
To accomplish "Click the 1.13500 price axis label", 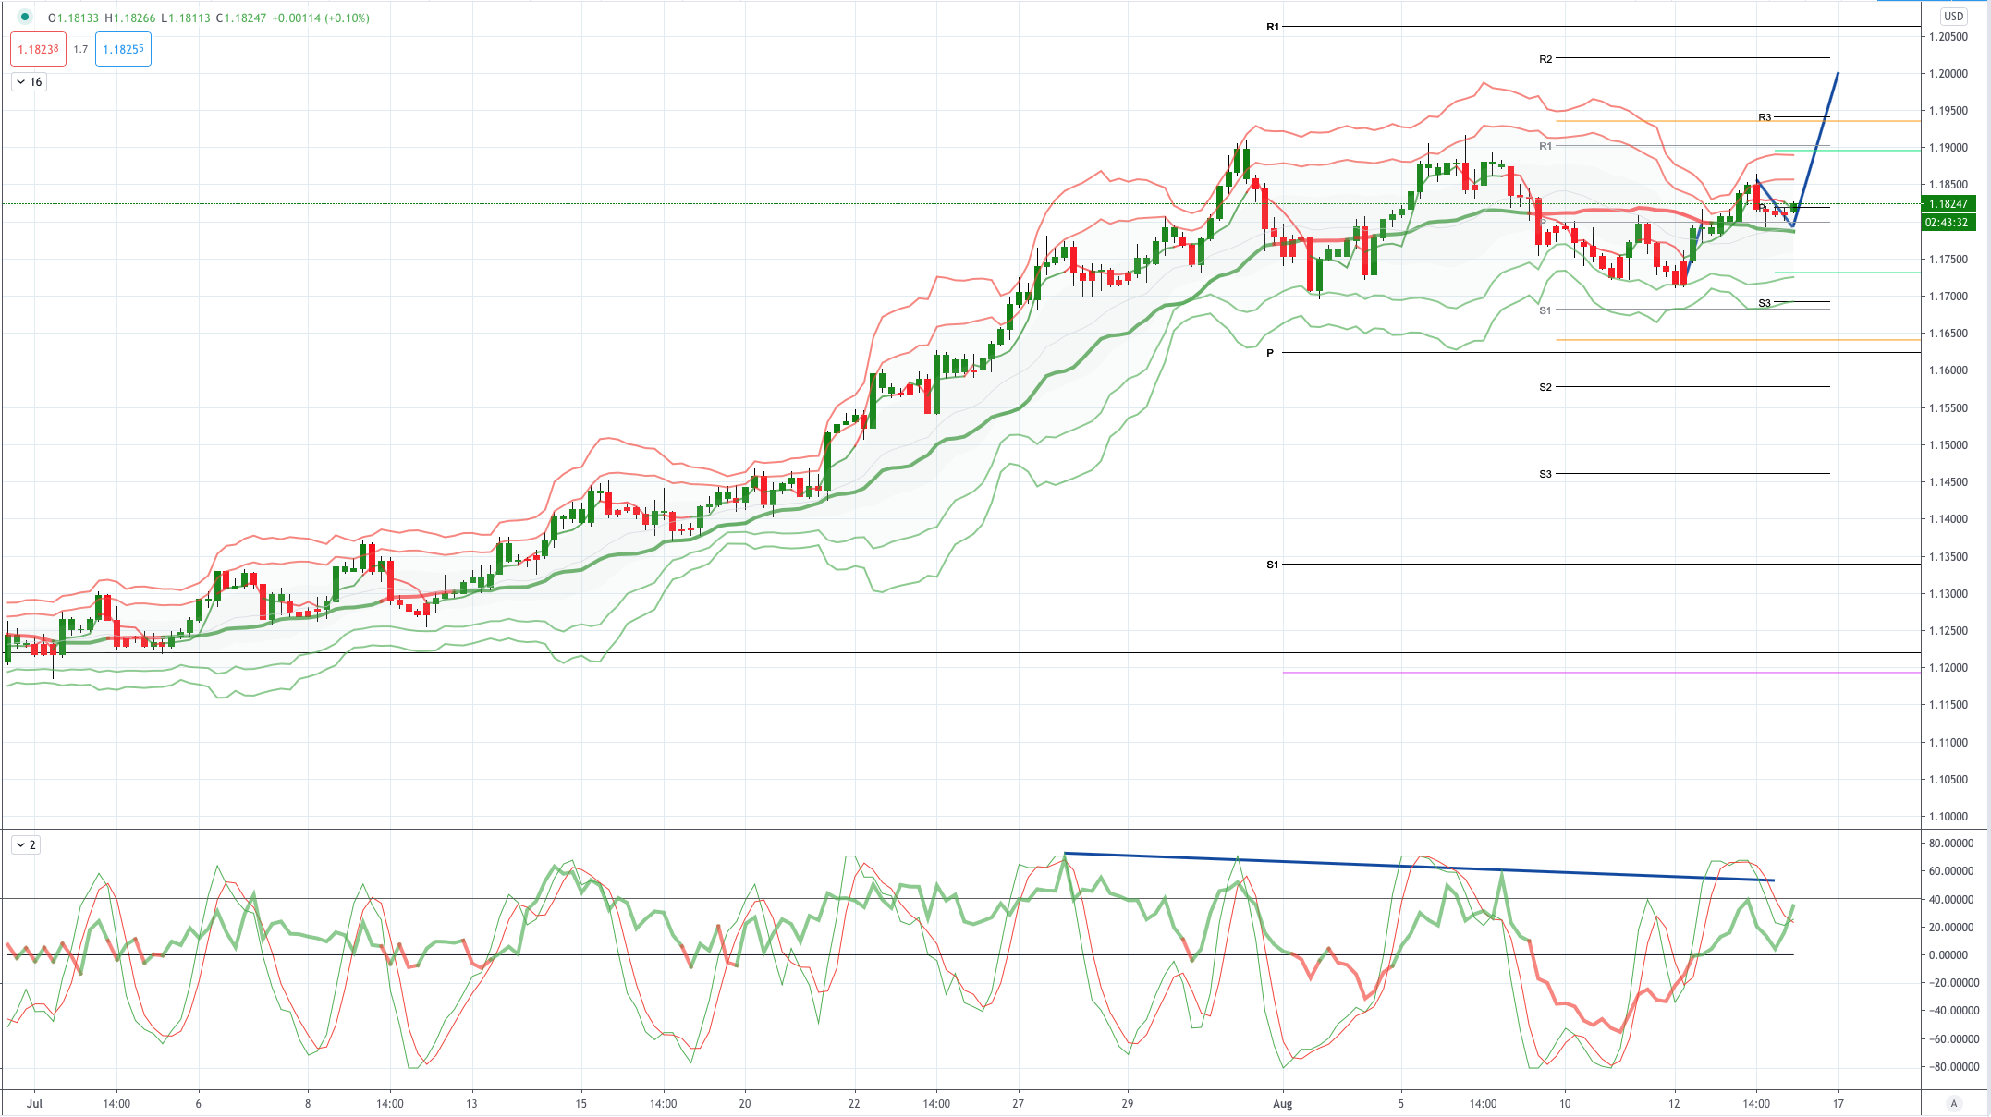I will coord(1948,557).
